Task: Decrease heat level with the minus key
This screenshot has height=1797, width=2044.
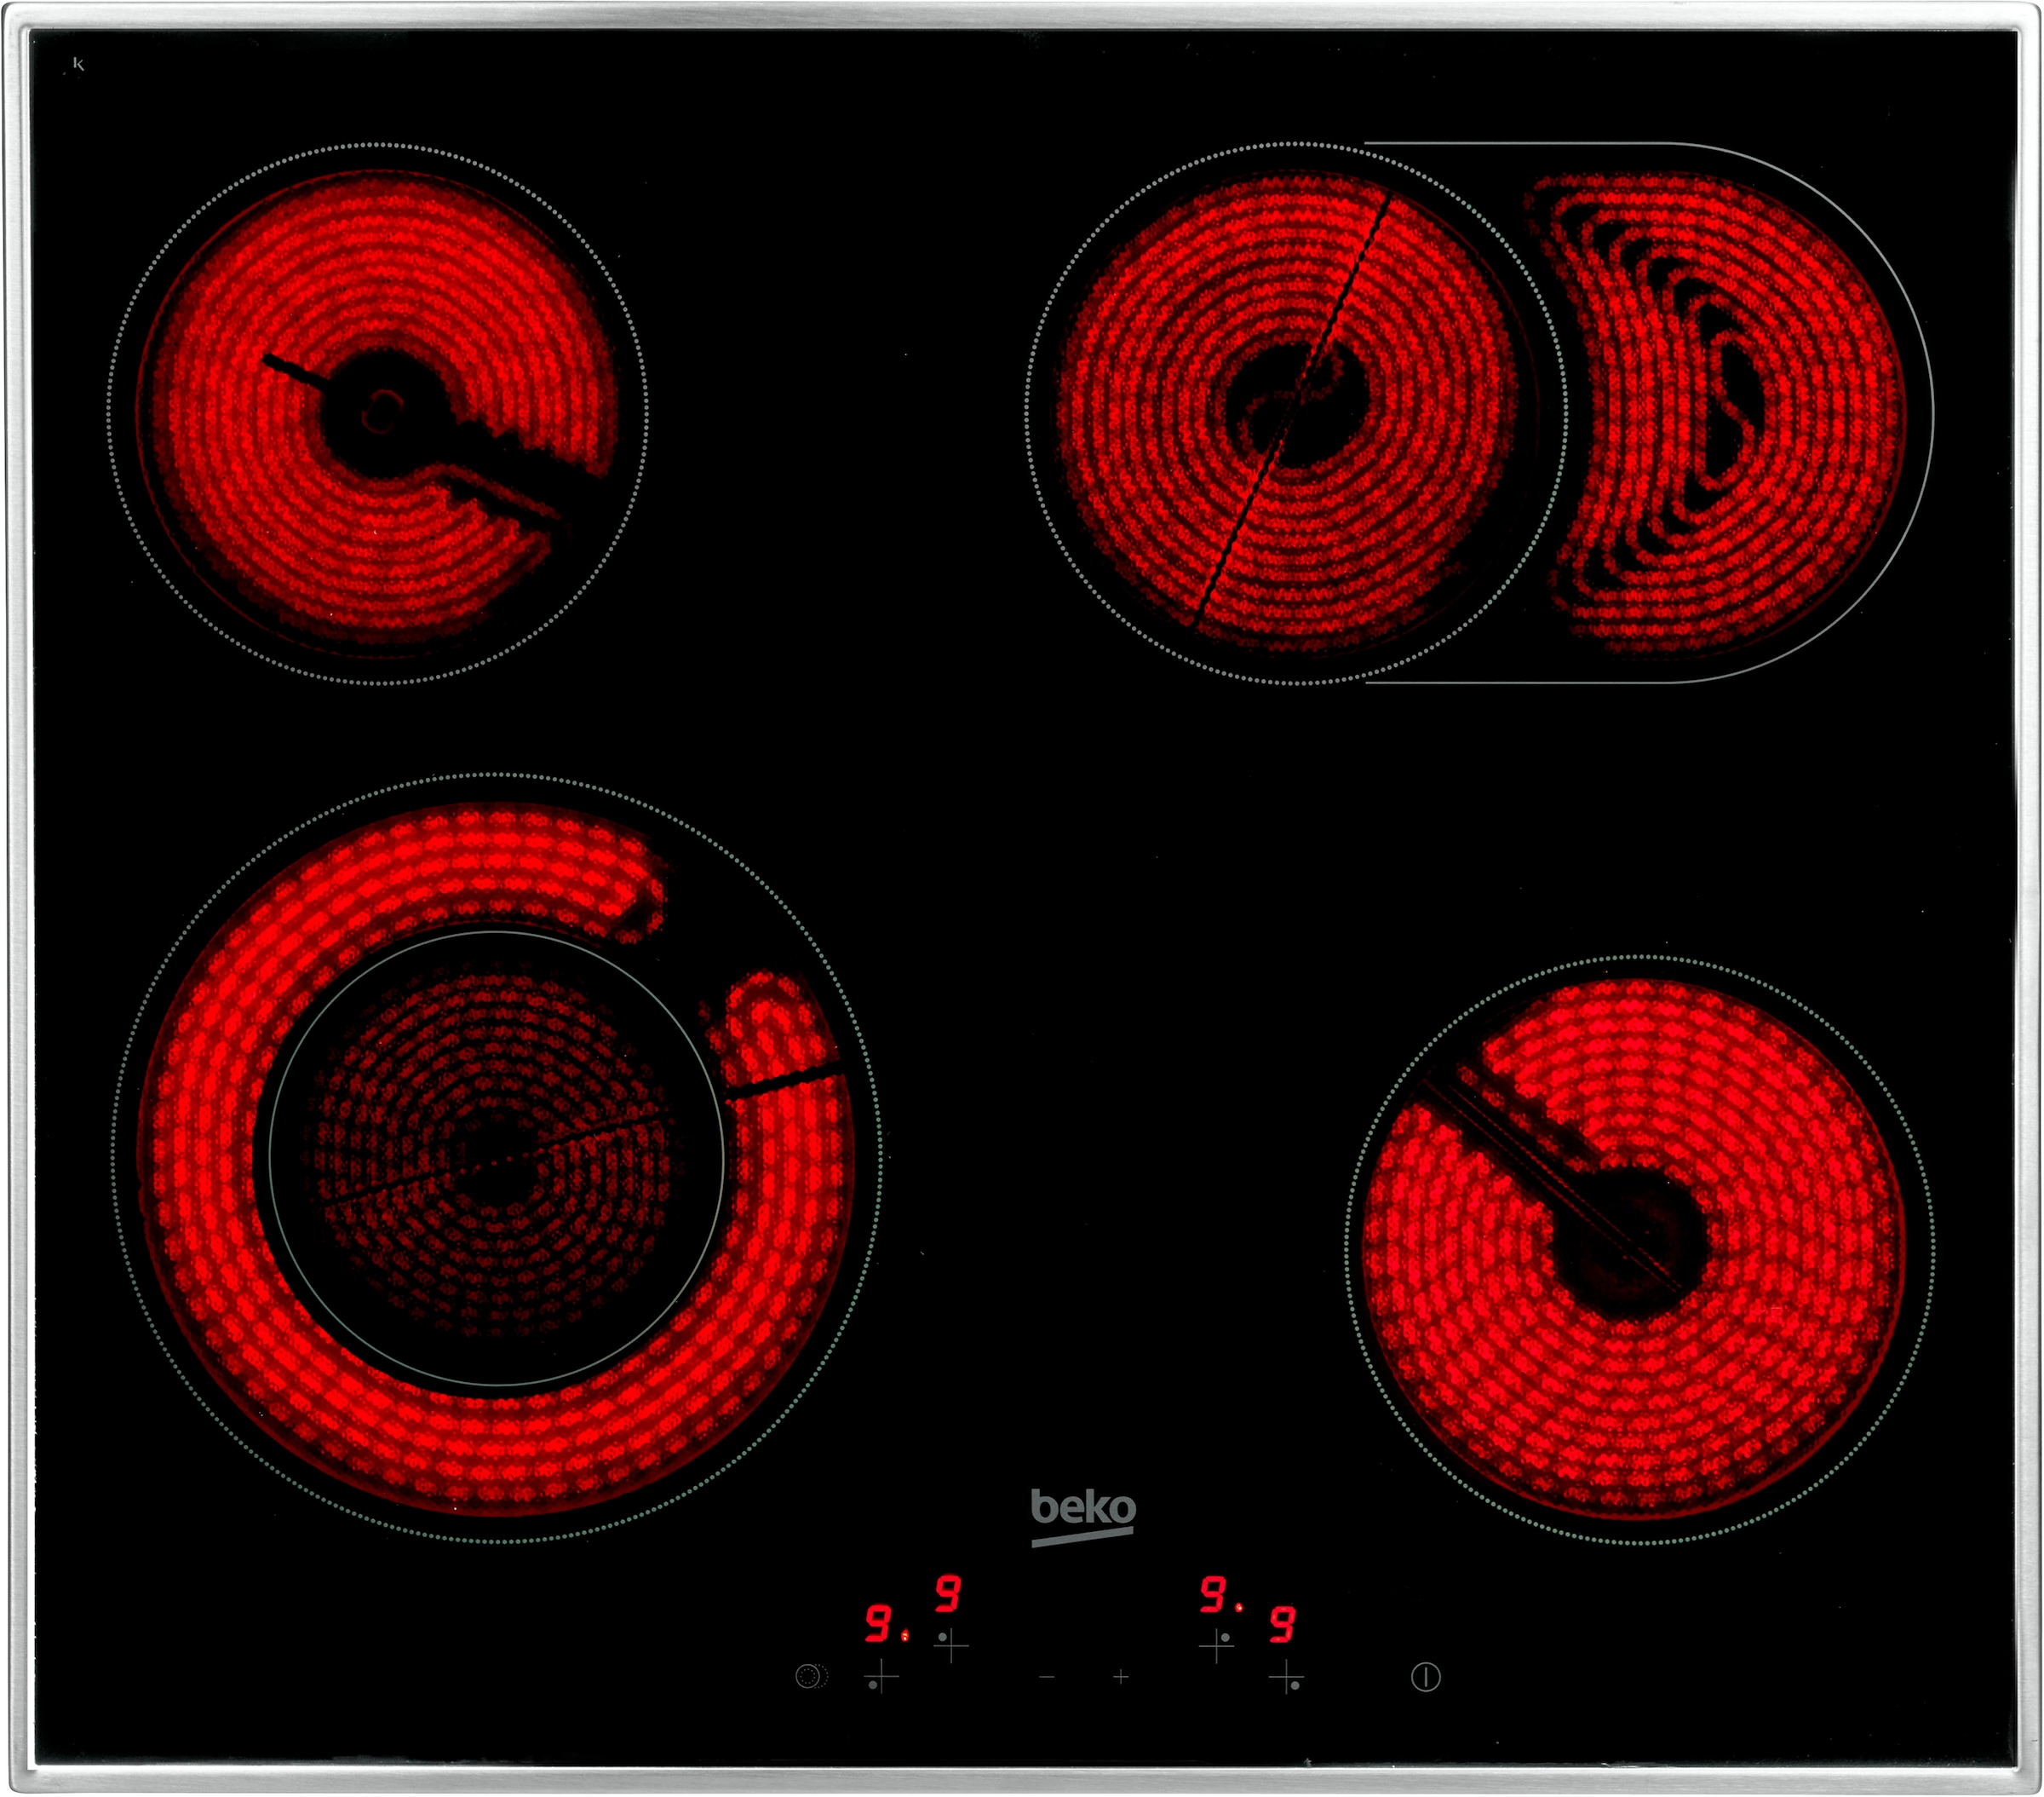Action: pyautogui.click(x=1047, y=1677)
